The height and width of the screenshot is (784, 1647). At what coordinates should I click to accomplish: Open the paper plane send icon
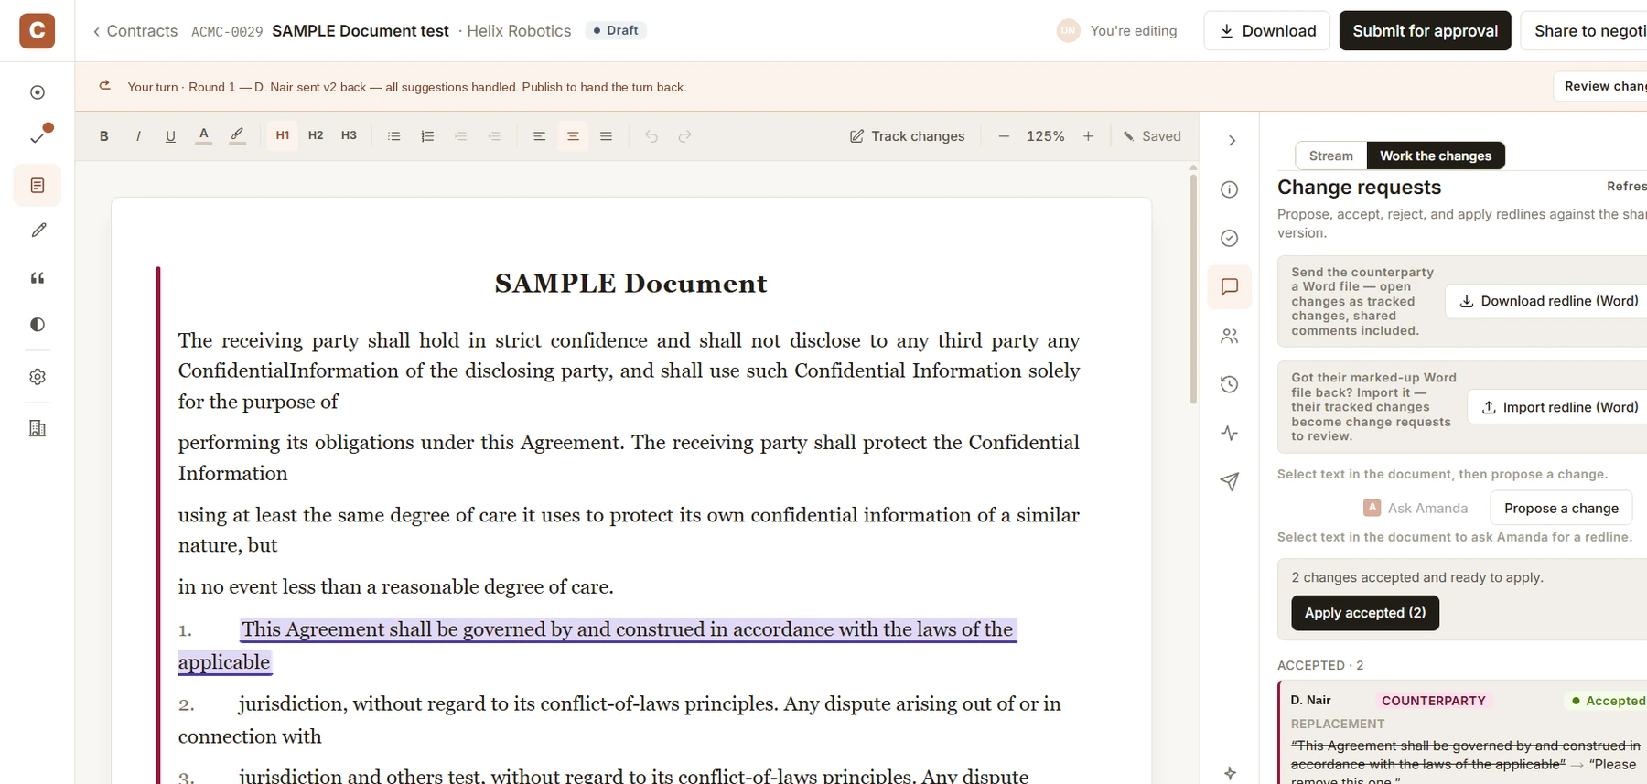pyautogui.click(x=1230, y=482)
